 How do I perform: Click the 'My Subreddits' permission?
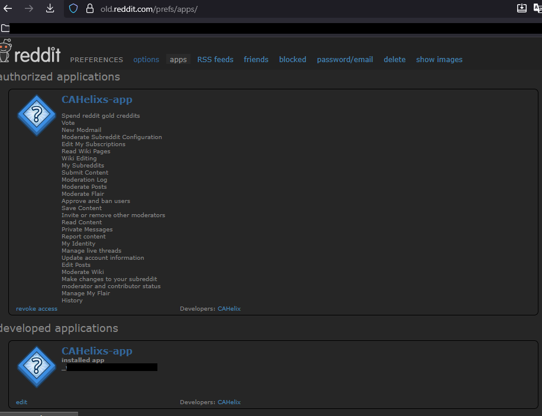click(83, 166)
